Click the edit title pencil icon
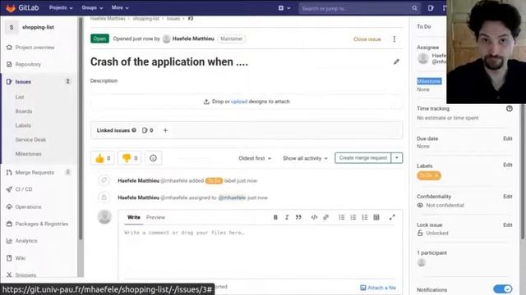 (x=396, y=61)
